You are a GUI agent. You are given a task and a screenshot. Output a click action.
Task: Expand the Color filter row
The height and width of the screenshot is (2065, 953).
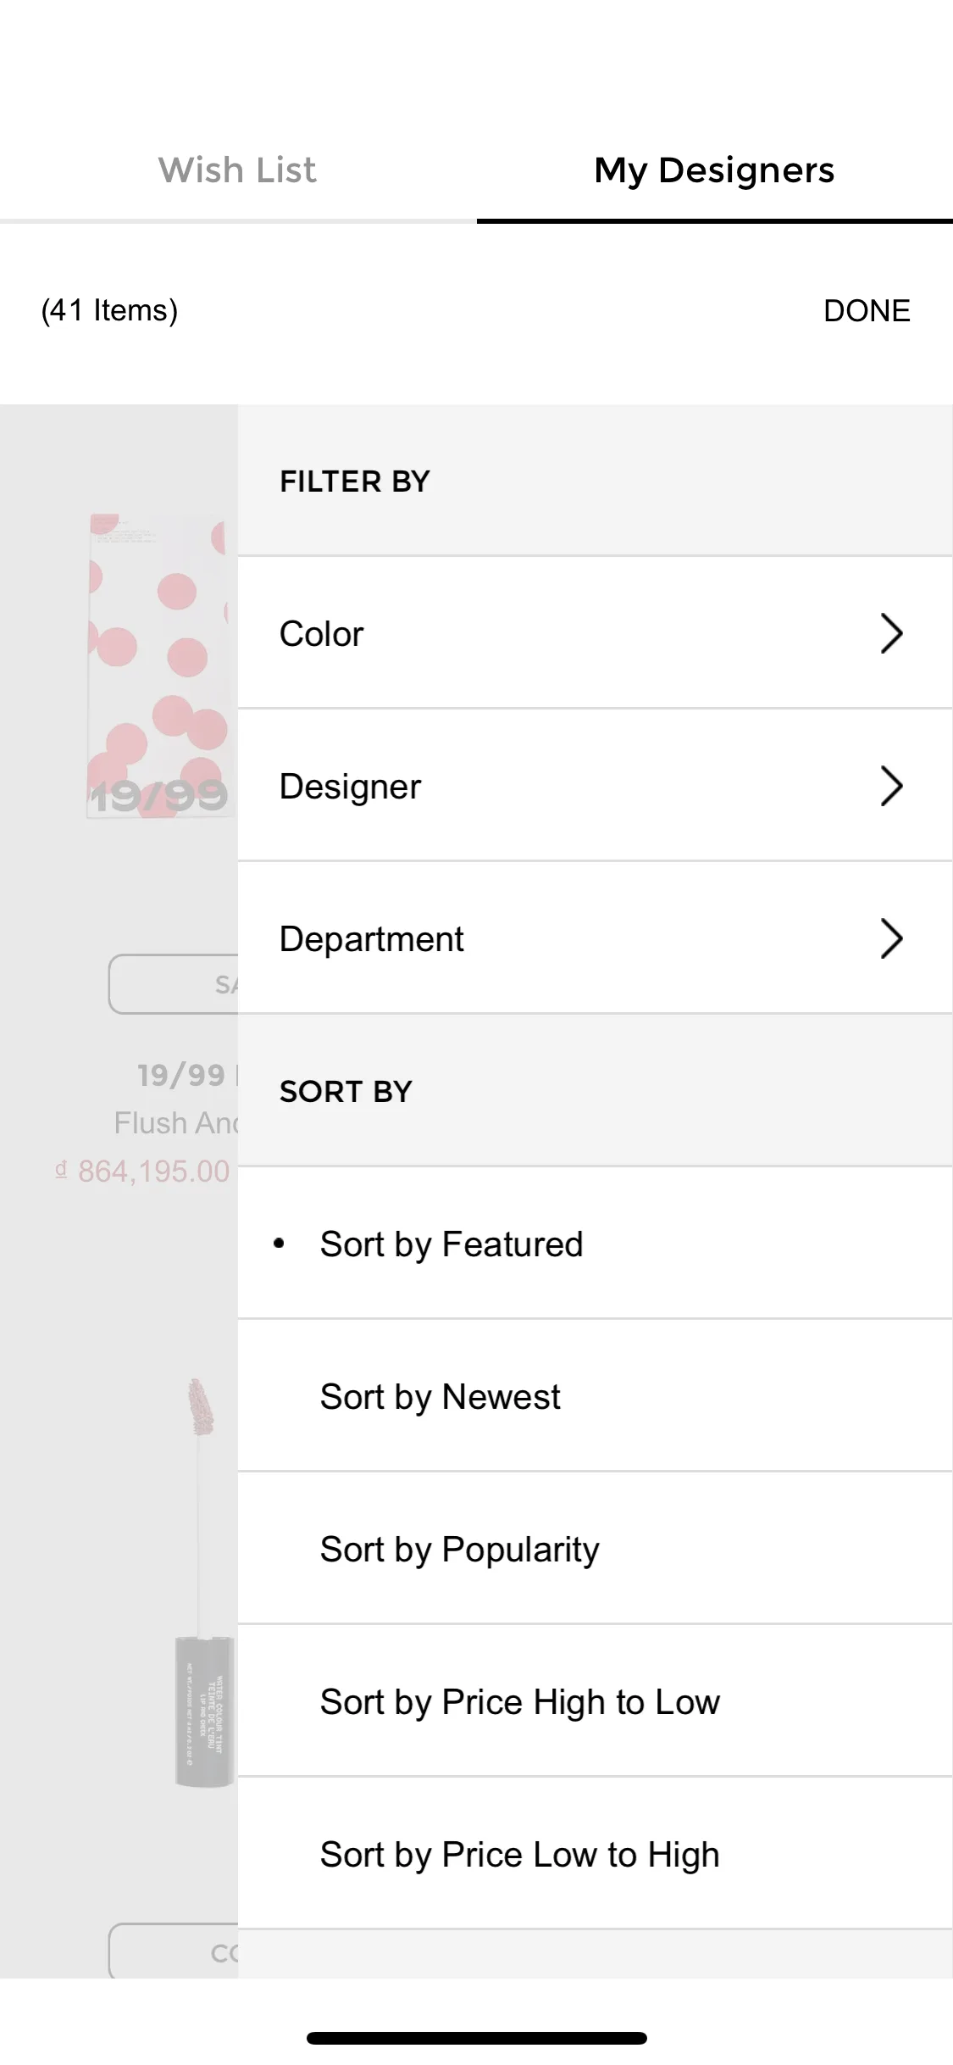596,633
